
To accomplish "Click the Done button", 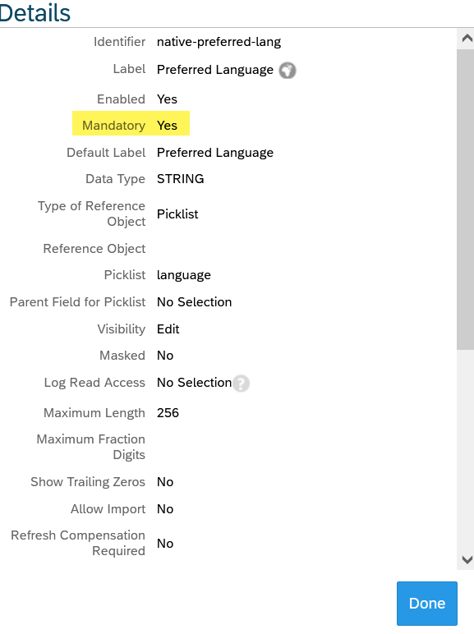I will coord(427,604).
